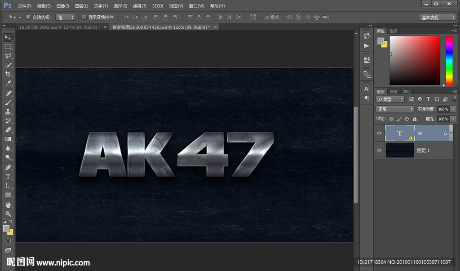Viewport: 460px width, 271px height.
Task: Open the 滤镜(T) menu
Action: tap(140, 6)
